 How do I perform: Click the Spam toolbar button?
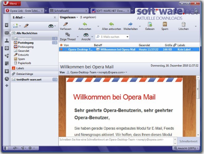click(165, 26)
